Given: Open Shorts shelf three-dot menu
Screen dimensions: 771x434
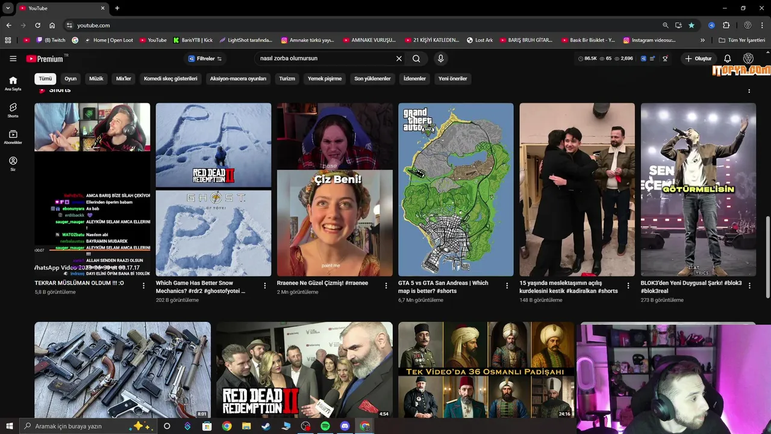Looking at the screenshot, I should (x=749, y=90).
